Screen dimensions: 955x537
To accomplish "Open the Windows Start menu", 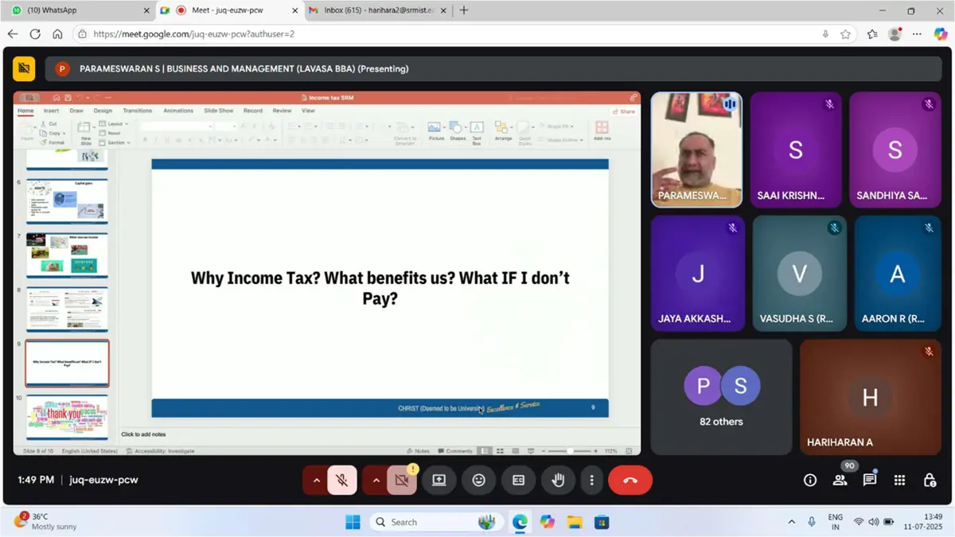I will [353, 522].
